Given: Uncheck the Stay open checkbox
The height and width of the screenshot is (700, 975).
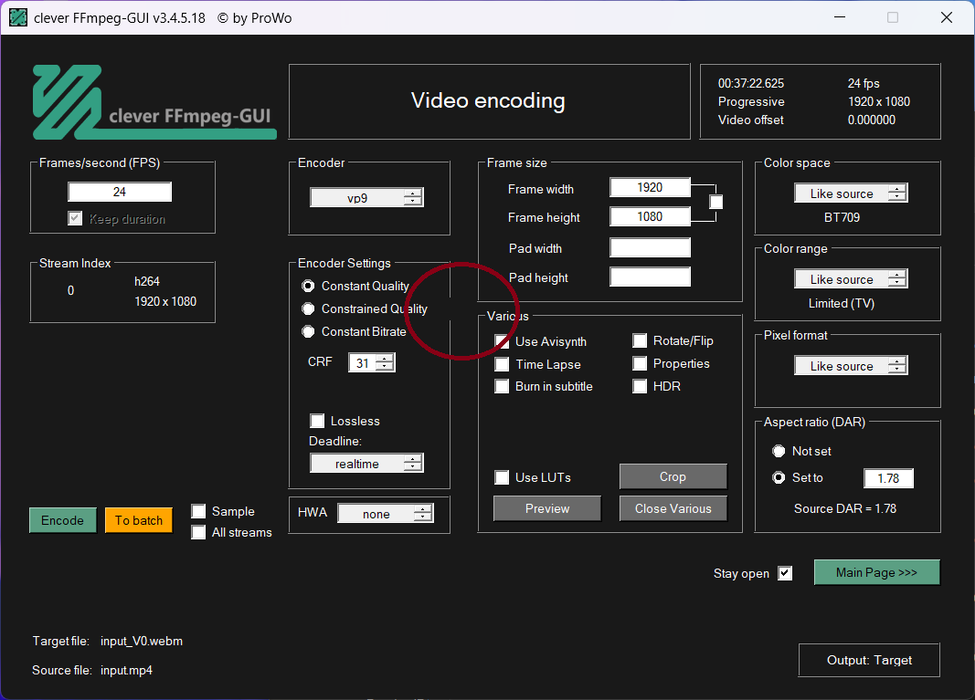Looking at the screenshot, I should (x=785, y=572).
